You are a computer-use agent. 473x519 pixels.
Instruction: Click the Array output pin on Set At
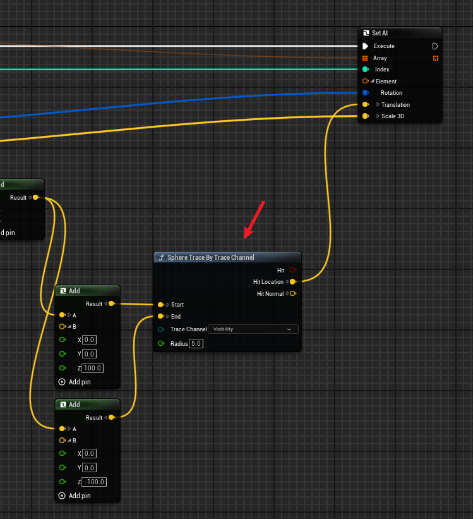click(x=436, y=58)
